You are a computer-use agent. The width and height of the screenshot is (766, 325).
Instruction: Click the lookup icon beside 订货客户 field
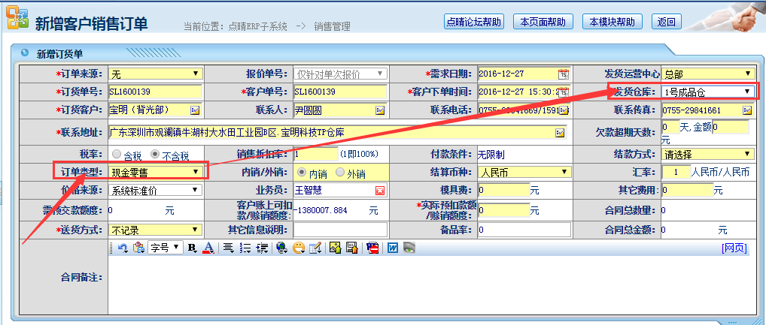(x=195, y=110)
